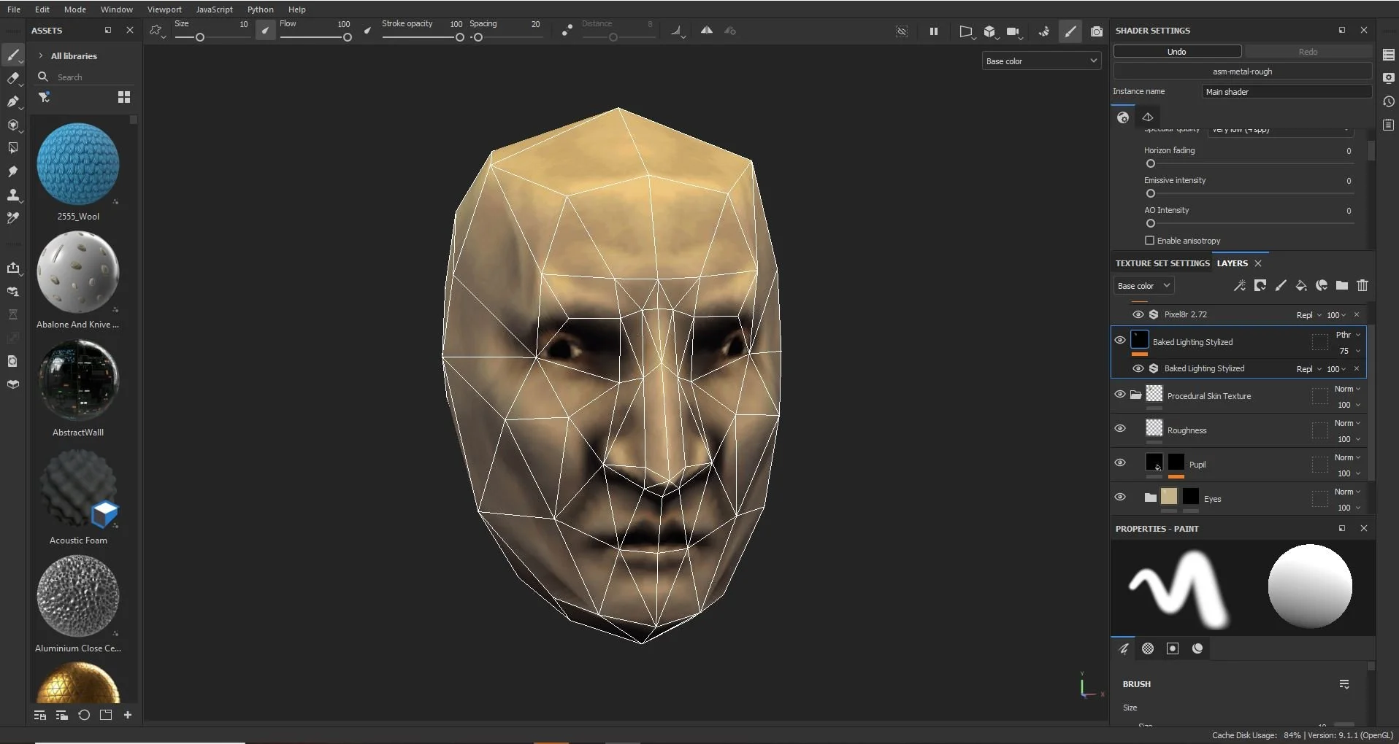
Task: Open the viewport Base color channel dropdown
Action: [1040, 61]
